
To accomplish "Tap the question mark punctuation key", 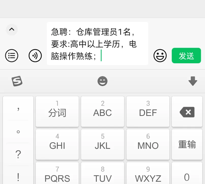I will [18, 154].
